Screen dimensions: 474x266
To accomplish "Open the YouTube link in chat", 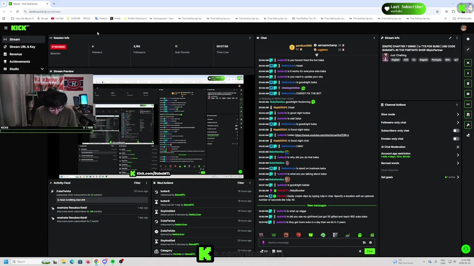I will tap(322, 135).
